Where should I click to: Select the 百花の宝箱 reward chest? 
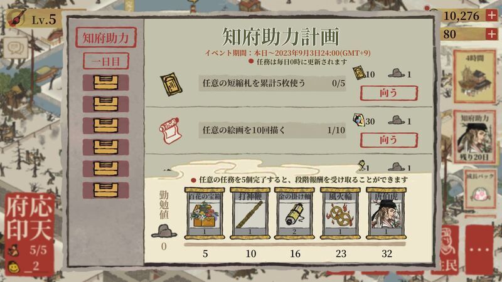205,213
